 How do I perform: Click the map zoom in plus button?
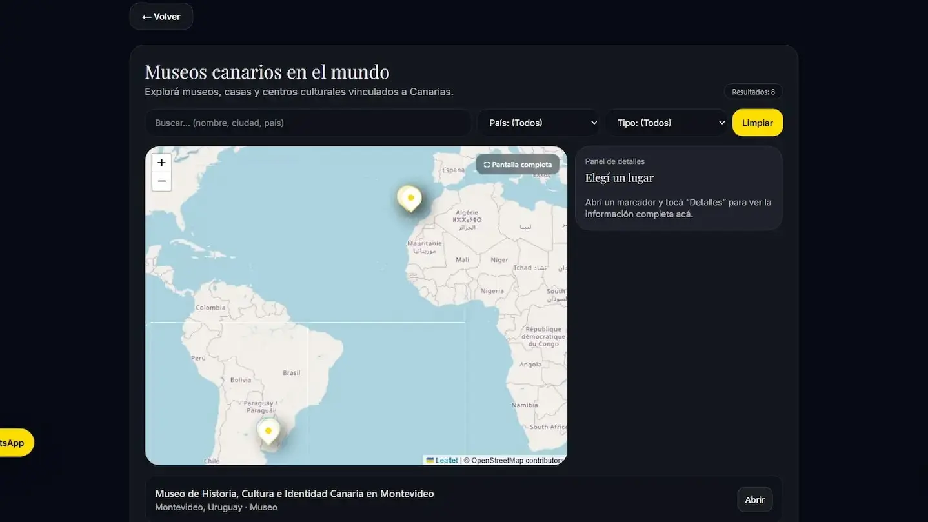click(x=161, y=163)
